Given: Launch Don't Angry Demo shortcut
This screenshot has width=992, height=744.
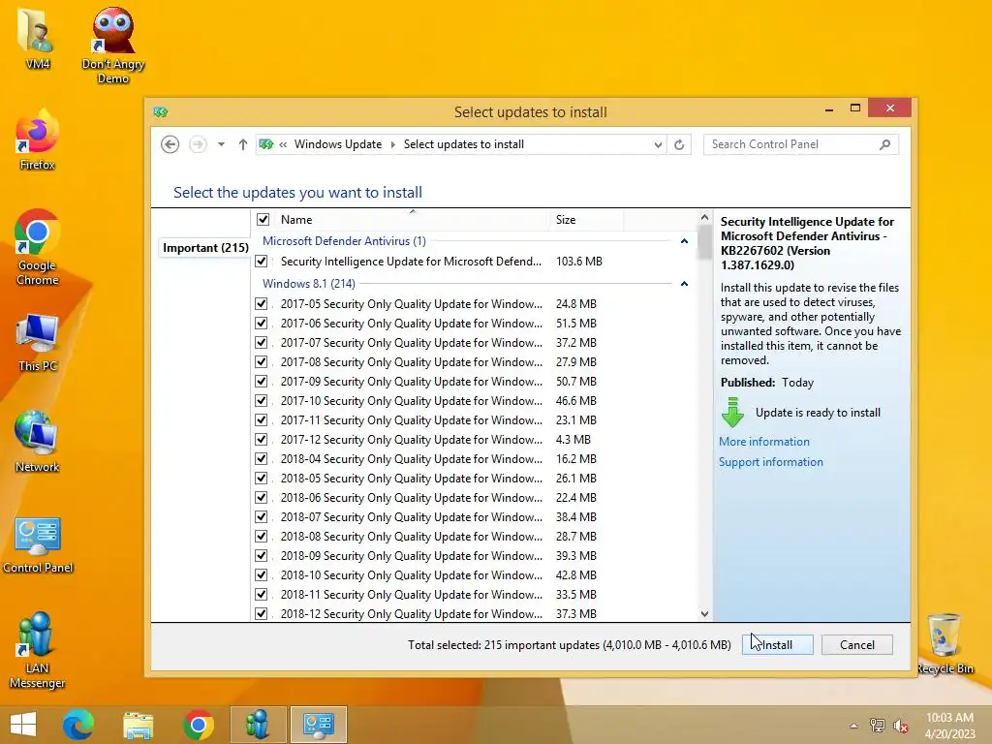Looking at the screenshot, I should coord(112,46).
